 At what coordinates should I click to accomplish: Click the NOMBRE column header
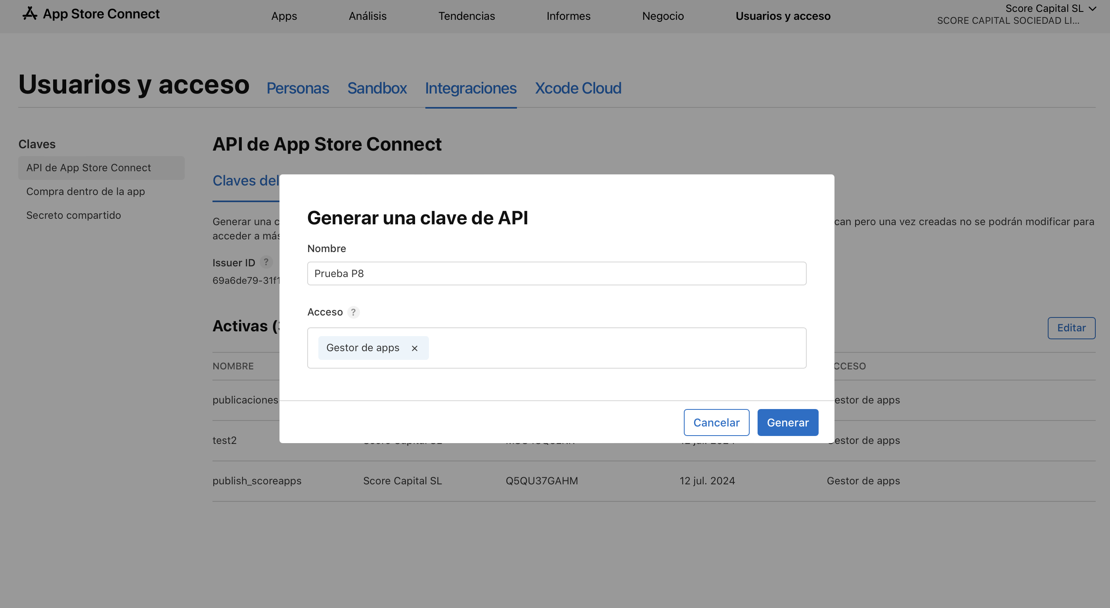(x=233, y=366)
